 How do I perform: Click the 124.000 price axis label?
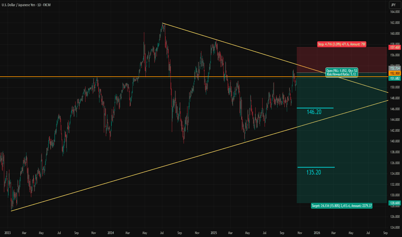[395, 228]
